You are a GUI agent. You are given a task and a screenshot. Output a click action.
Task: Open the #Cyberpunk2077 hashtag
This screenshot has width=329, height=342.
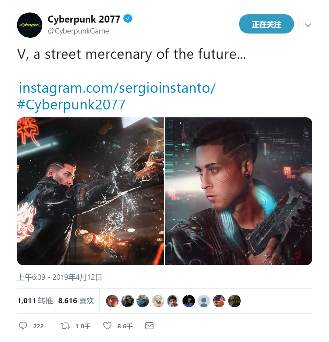point(71,105)
